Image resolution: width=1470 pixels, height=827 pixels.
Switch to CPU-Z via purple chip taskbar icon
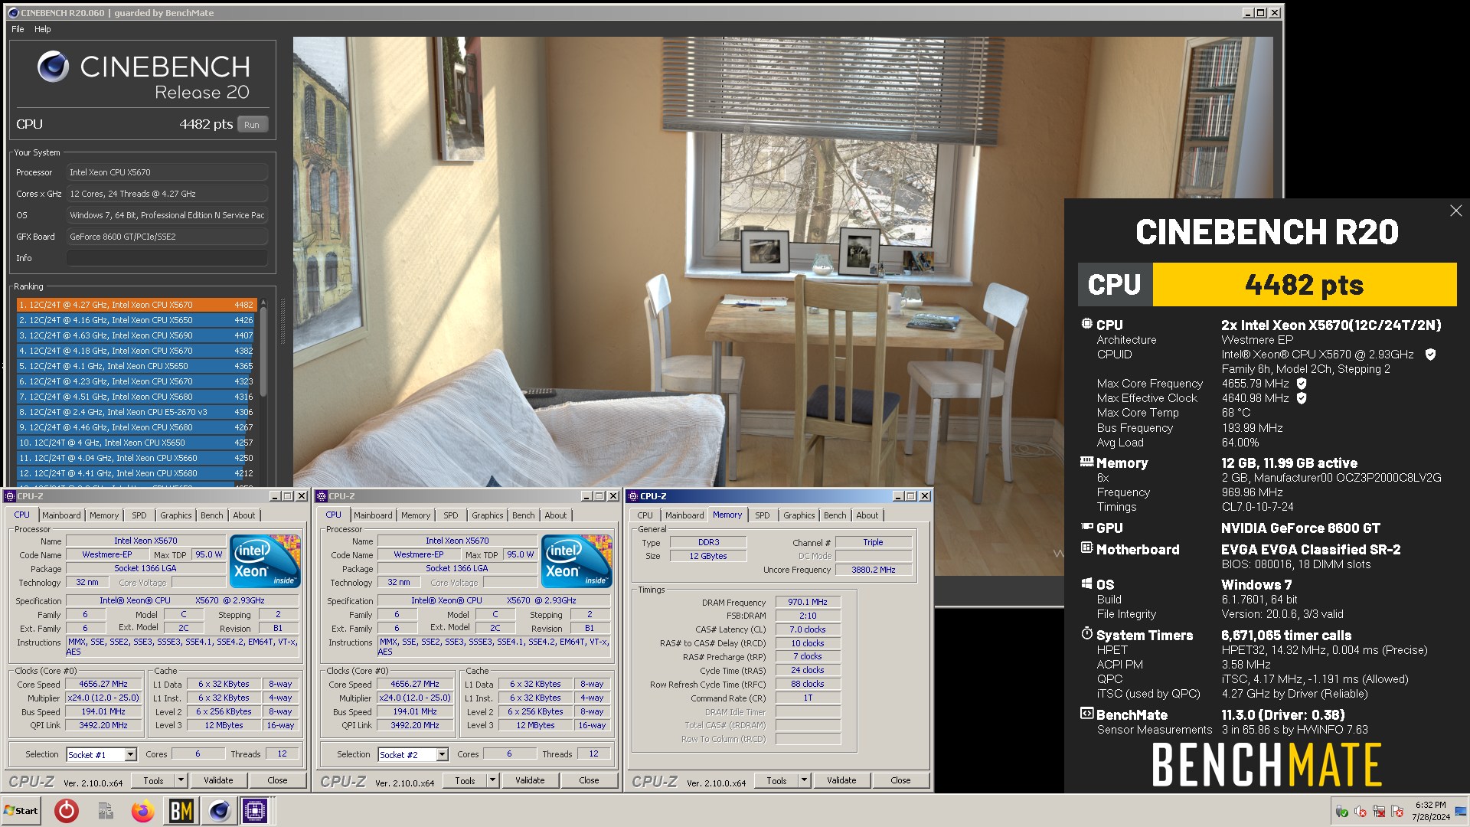coord(255,811)
